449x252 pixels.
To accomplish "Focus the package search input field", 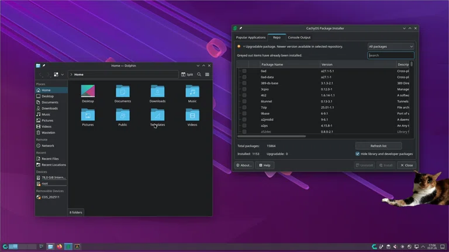I will point(391,55).
